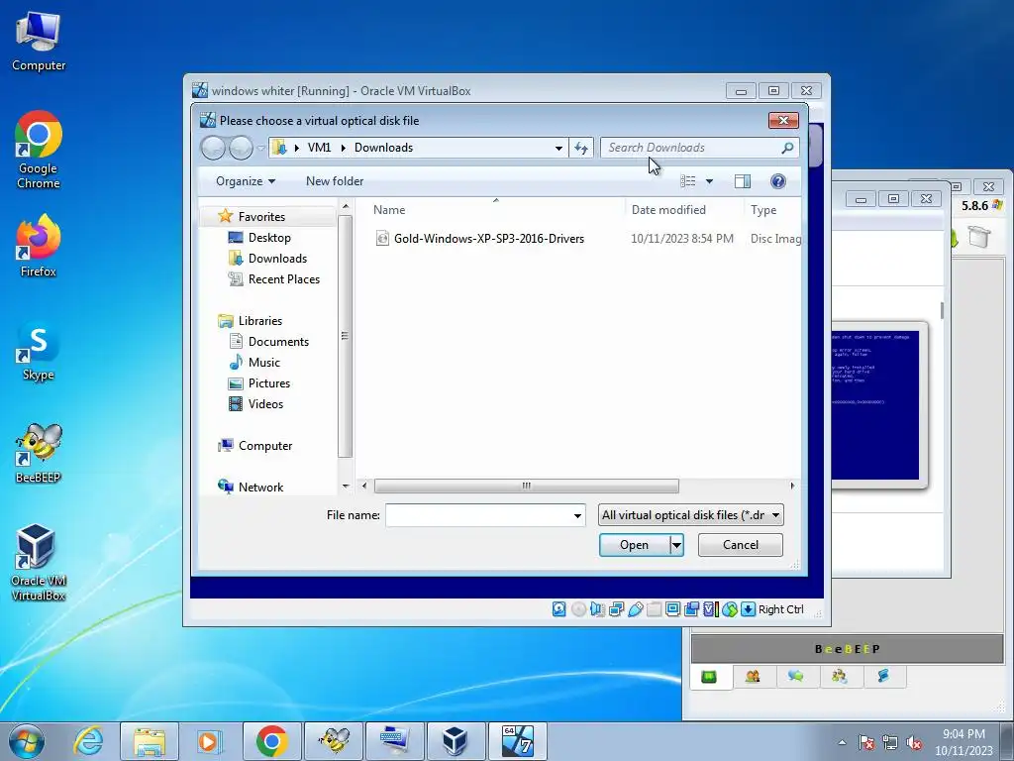
Task: Click the trash bin icon in background window
Action: (x=979, y=236)
